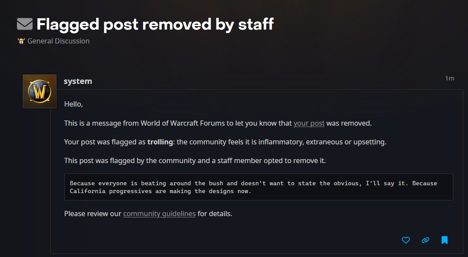The width and height of the screenshot is (468, 257).
Task: Click the 1m post timestamp
Action: coord(449,78)
